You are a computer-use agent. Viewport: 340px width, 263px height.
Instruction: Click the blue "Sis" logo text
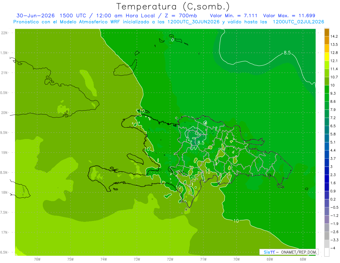coord(267,252)
